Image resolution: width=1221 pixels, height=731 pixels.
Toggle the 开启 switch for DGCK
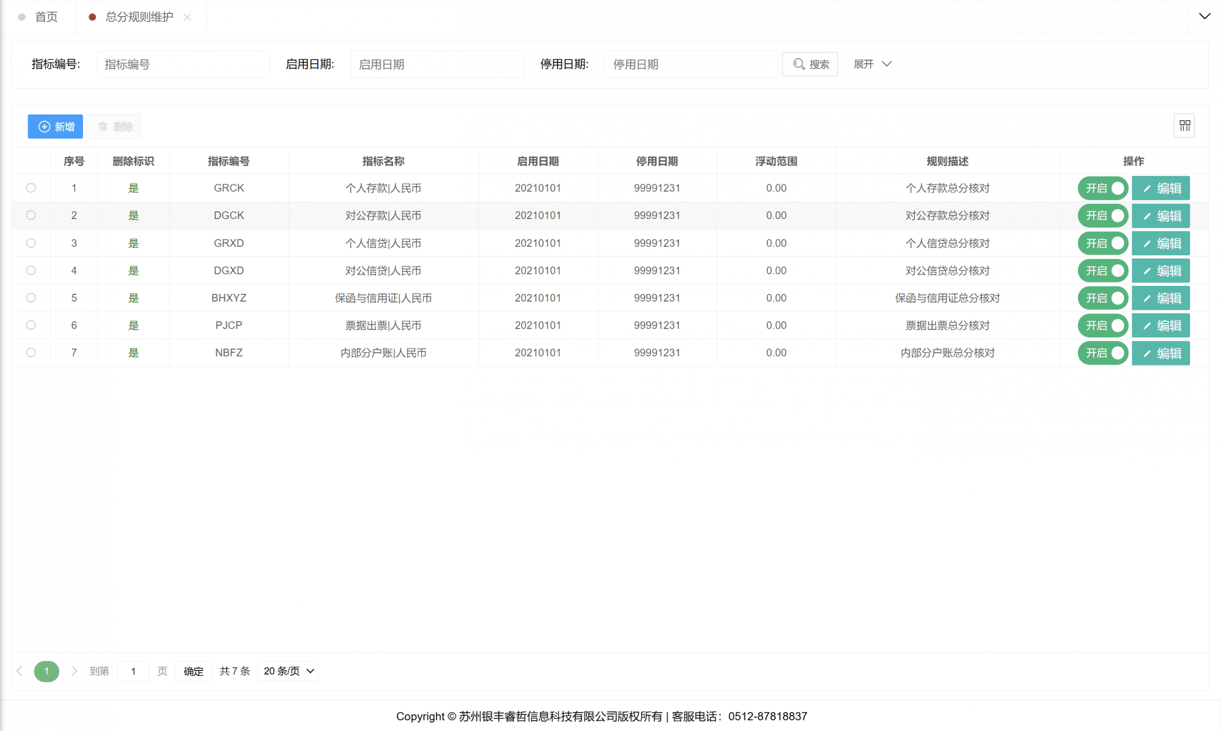[1103, 216]
